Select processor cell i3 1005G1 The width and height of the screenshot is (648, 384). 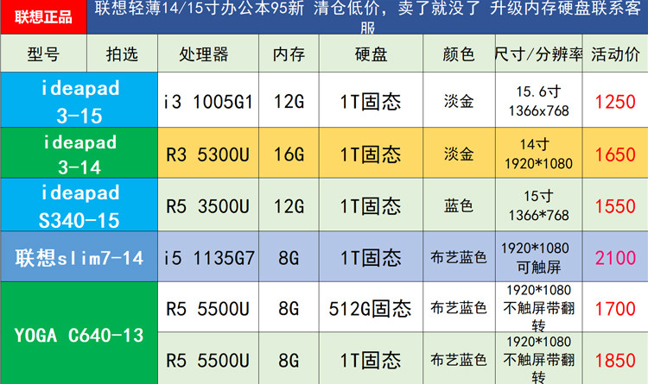(x=208, y=100)
